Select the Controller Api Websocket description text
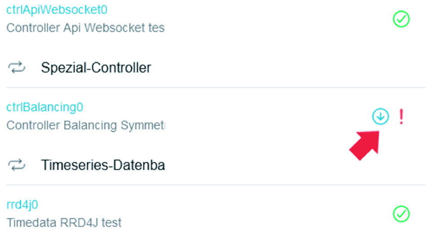Screen dimensions: 430x234 85,28
